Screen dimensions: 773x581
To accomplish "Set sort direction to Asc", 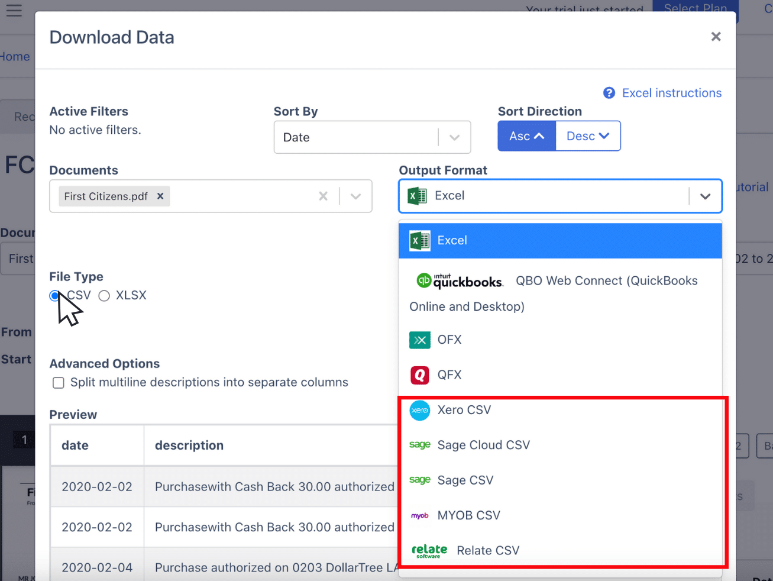I will coord(526,136).
